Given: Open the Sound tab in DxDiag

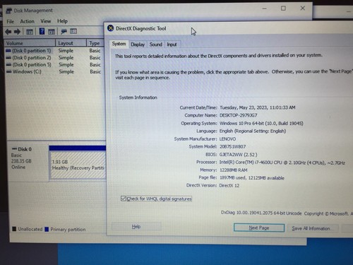Looking at the screenshot, I should (x=155, y=45).
